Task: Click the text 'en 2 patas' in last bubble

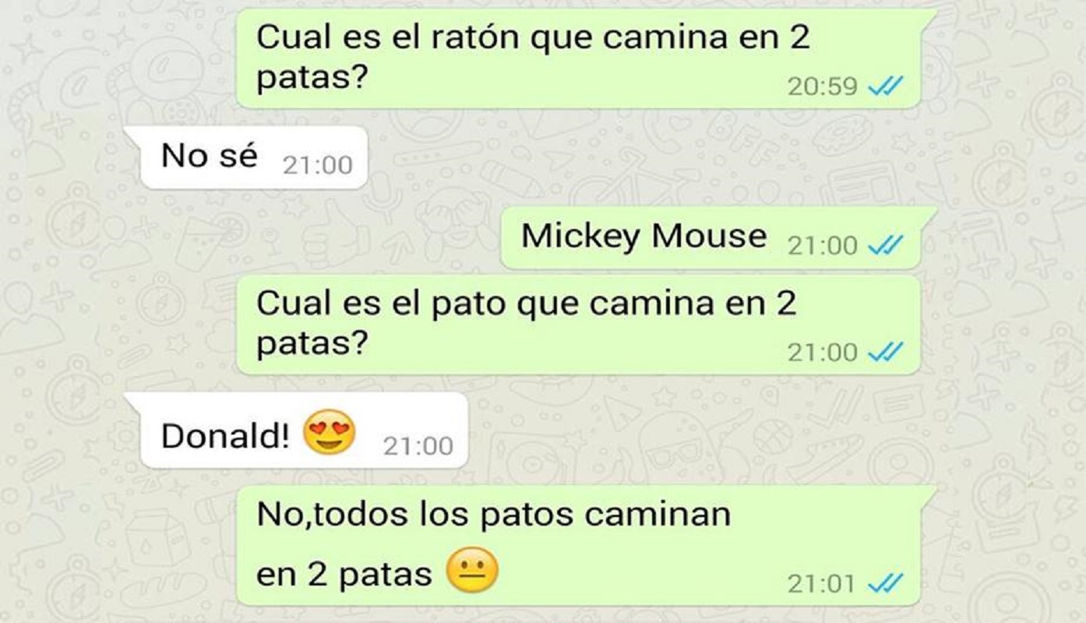Action: 344,575
